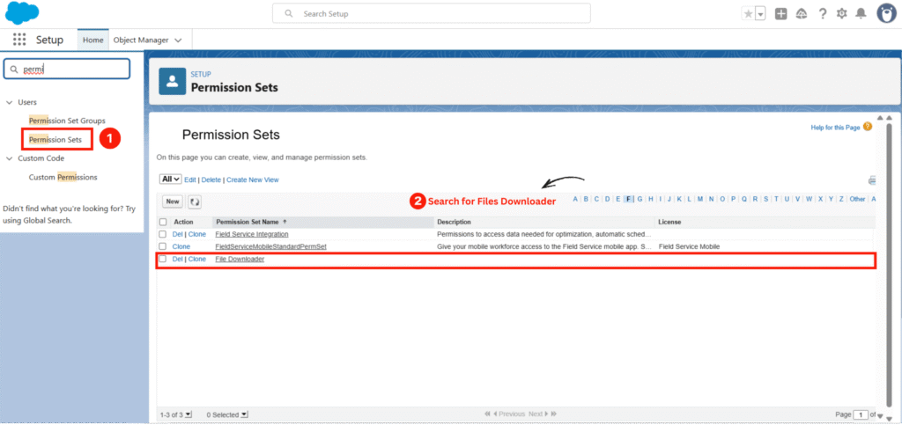
Task: Click the printable view printer icon
Action: pyautogui.click(x=872, y=180)
